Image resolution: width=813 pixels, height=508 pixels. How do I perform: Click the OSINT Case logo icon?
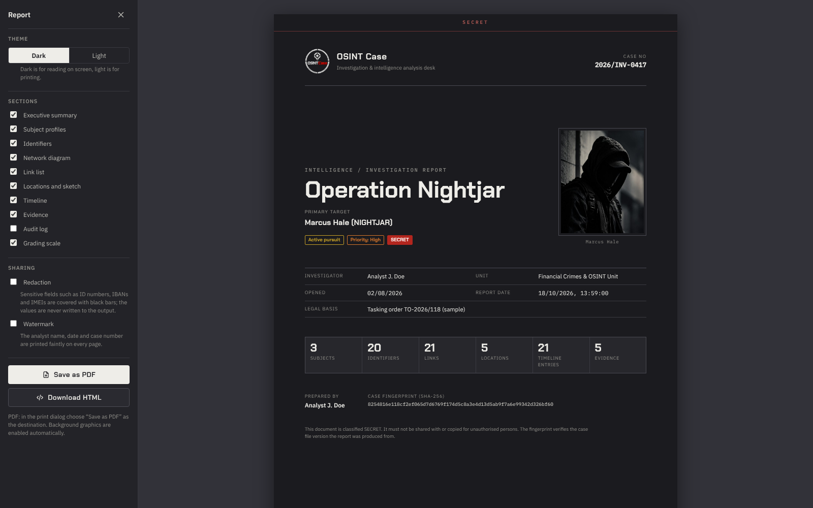coord(317,61)
